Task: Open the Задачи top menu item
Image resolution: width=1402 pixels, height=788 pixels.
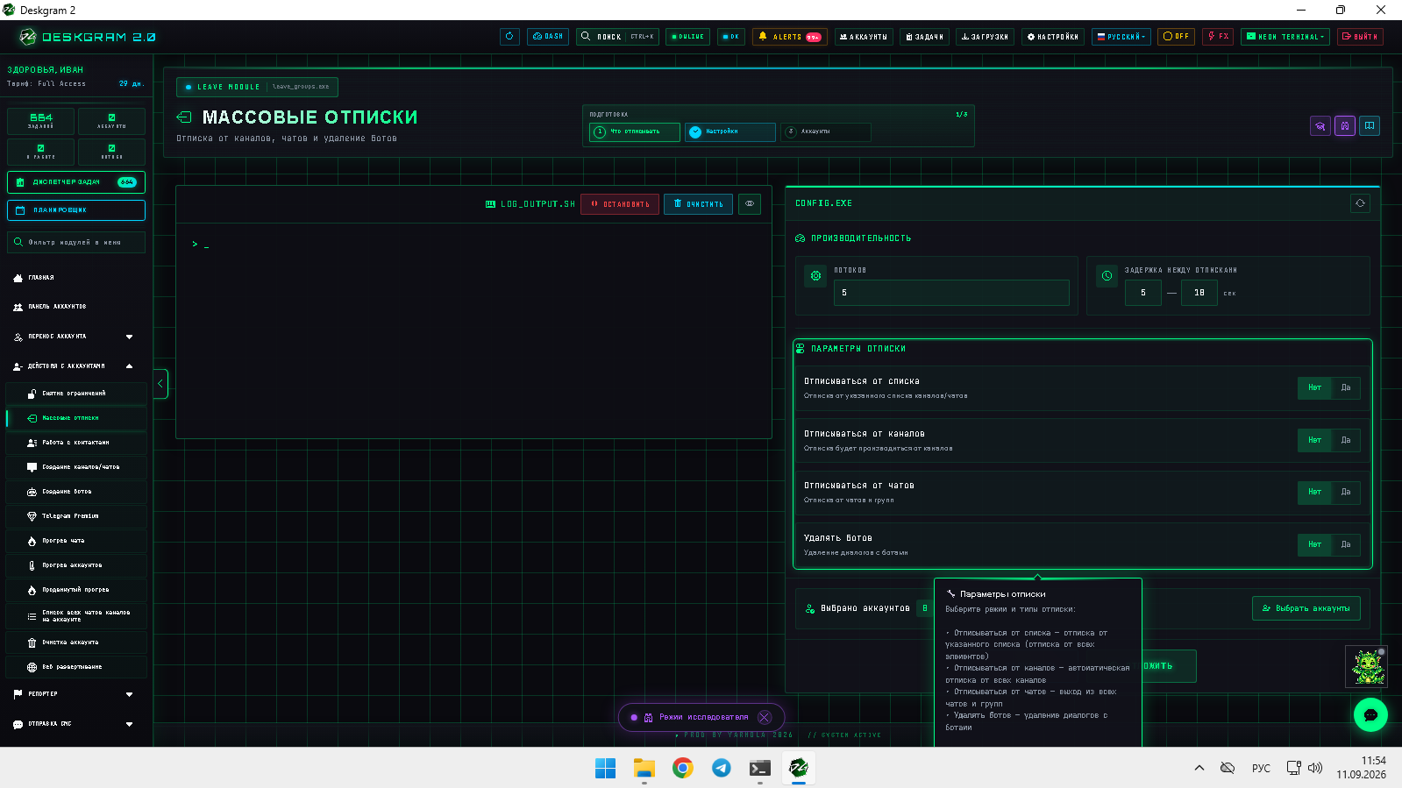Action: 924,37
